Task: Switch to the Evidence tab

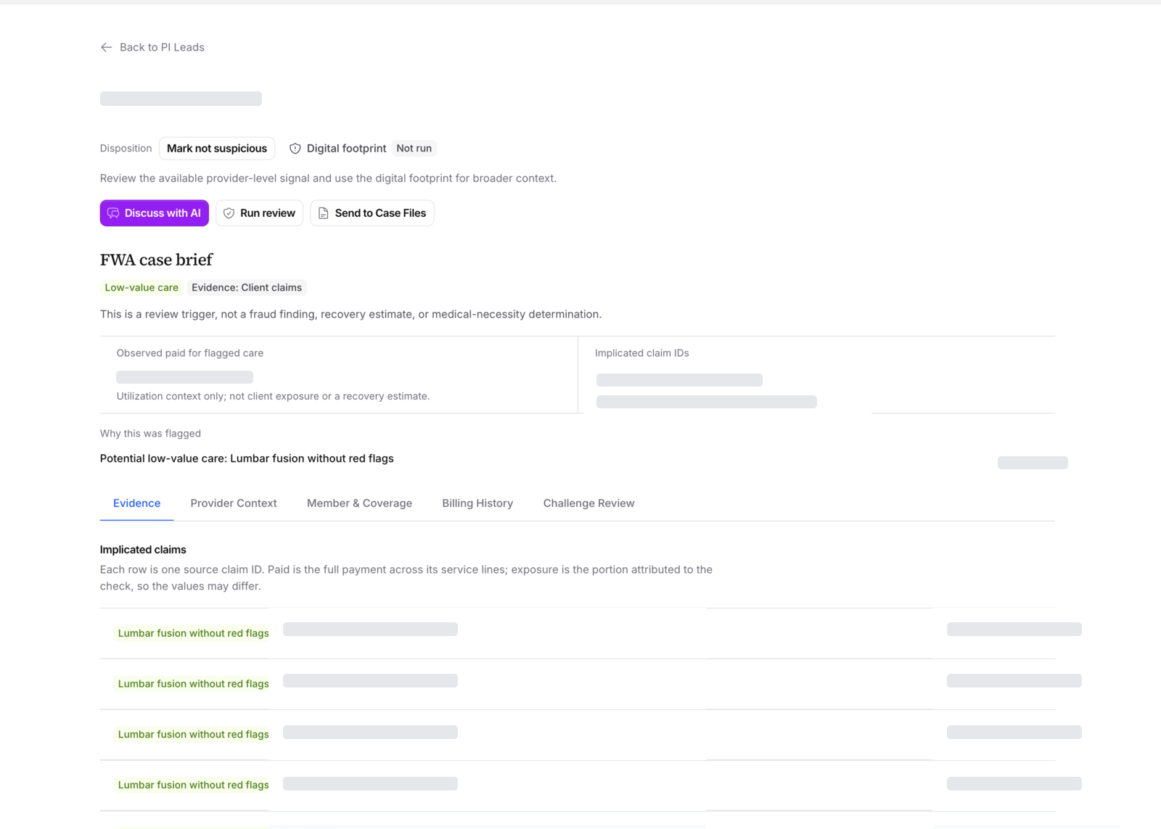Action: tap(136, 503)
